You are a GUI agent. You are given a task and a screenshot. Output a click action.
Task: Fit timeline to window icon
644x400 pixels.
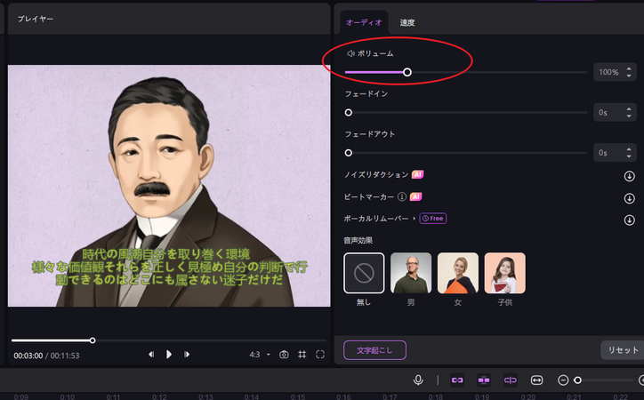pos(536,380)
